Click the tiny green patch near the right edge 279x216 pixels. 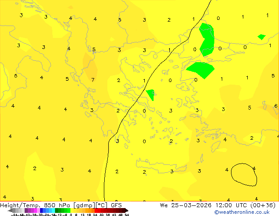click(x=262, y=37)
